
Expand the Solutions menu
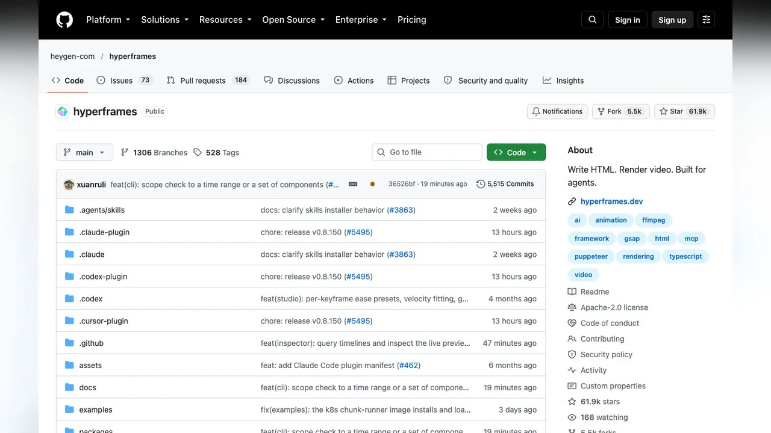click(x=165, y=20)
